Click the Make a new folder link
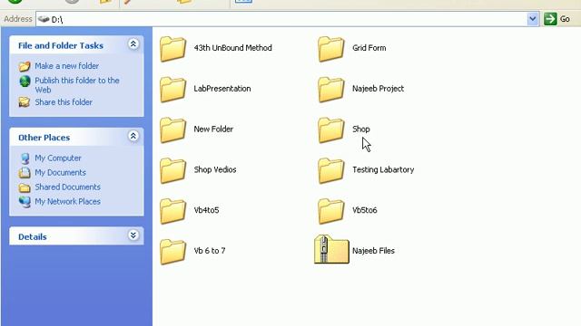The image size is (581, 326). point(66,66)
